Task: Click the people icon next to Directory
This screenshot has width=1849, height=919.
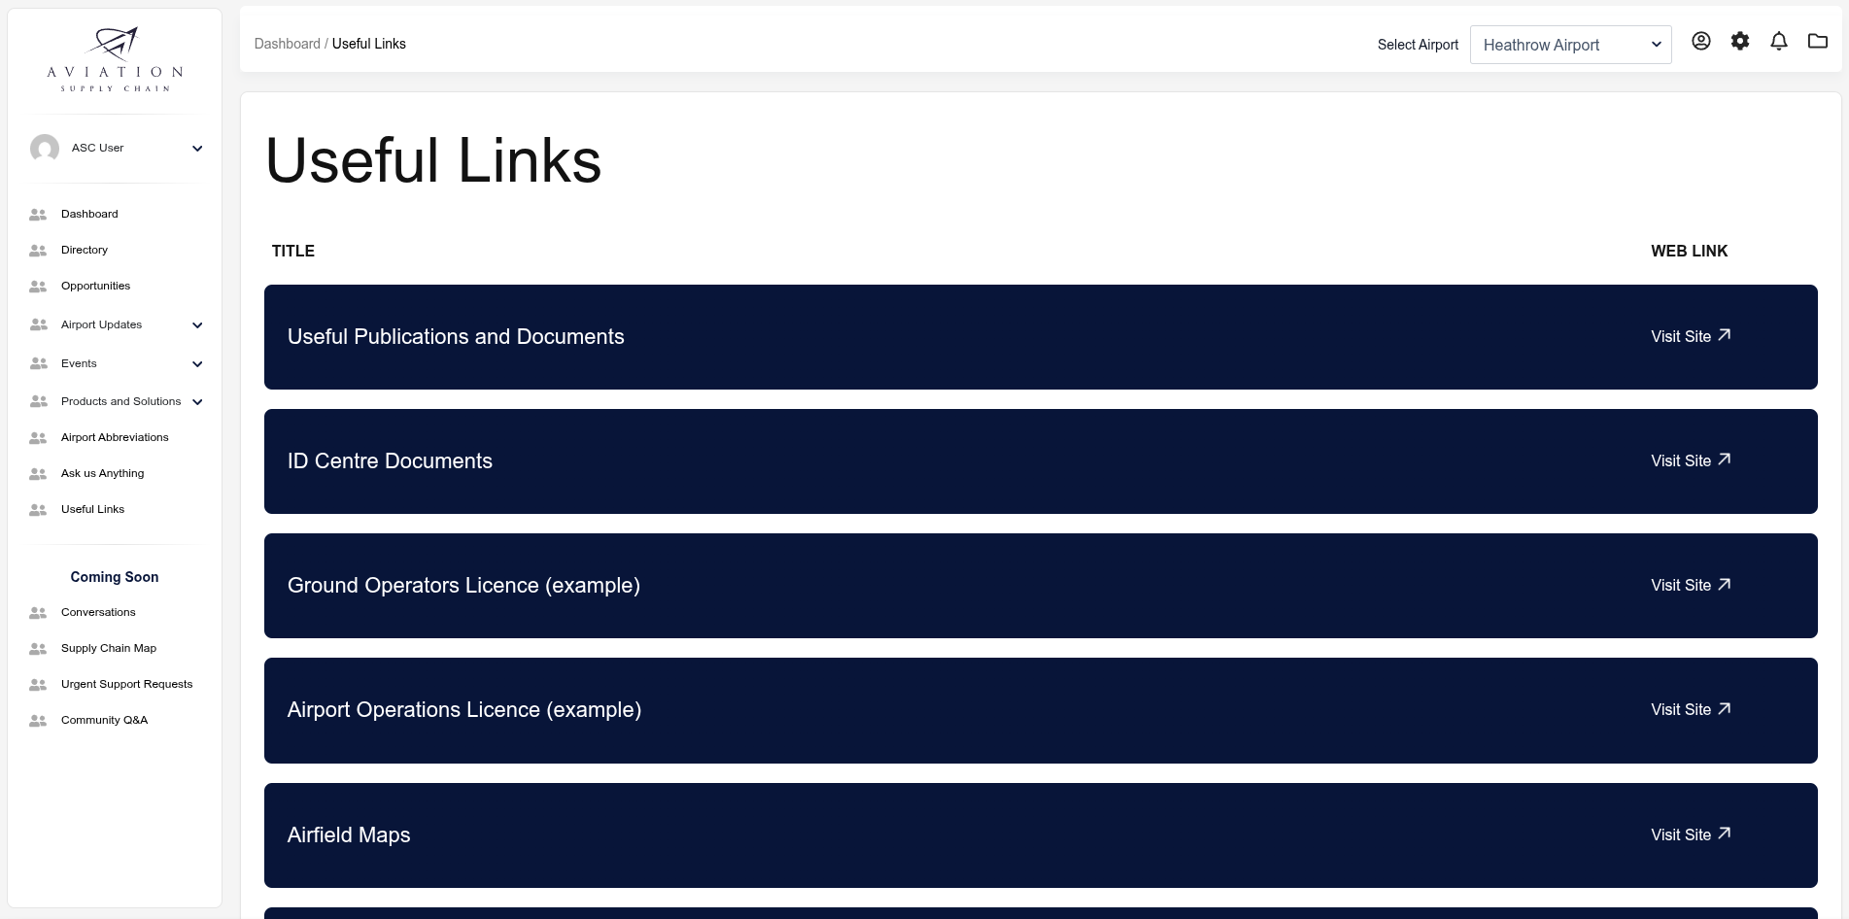Action: click(x=38, y=251)
